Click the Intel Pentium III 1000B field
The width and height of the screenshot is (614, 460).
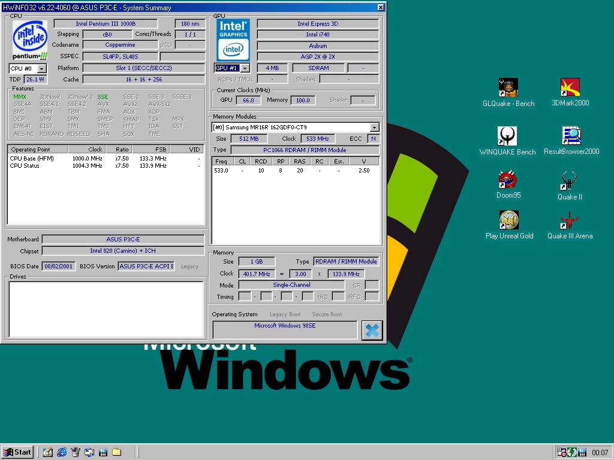click(106, 24)
